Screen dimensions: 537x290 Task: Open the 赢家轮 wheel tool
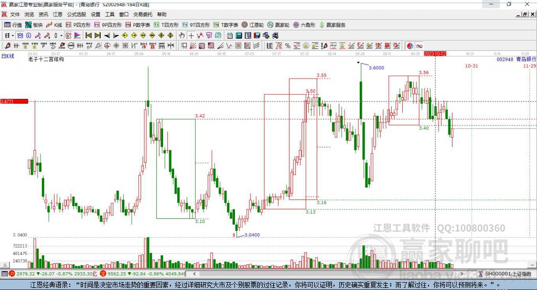(x=278, y=25)
